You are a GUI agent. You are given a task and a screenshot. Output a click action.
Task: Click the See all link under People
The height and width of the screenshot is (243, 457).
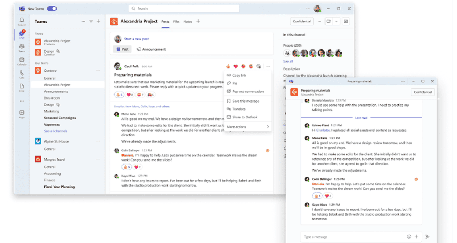pyautogui.click(x=288, y=62)
